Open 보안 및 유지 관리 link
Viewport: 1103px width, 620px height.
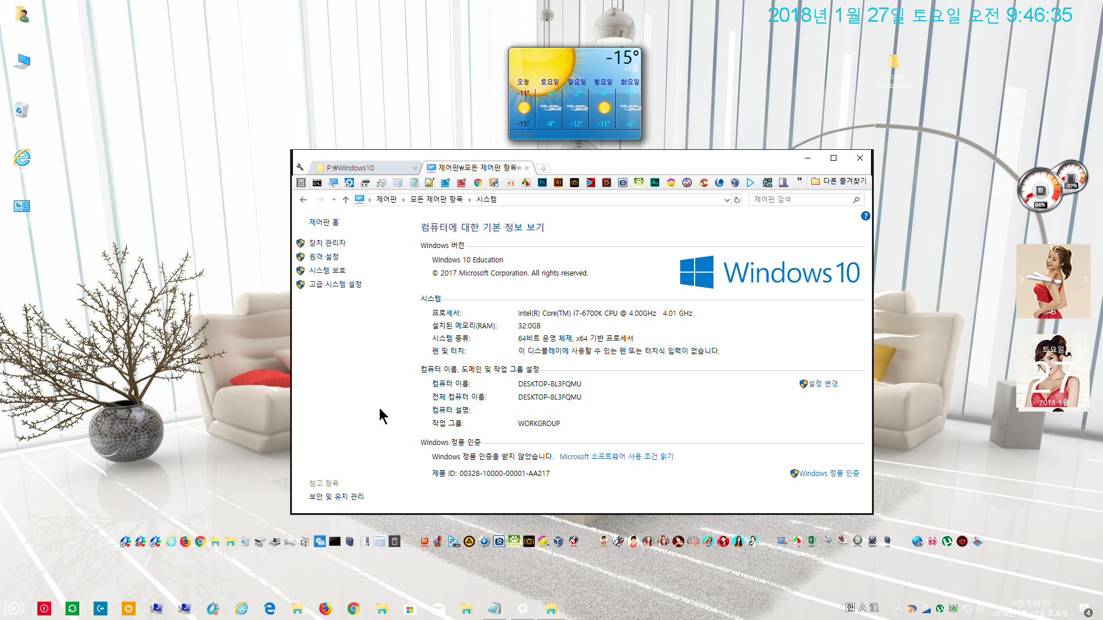coord(337,497)
